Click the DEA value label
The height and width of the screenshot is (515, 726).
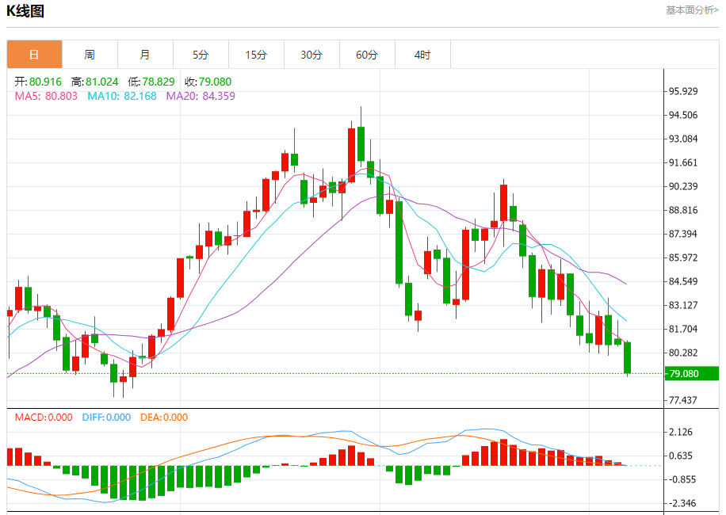(x=164, y=418)
